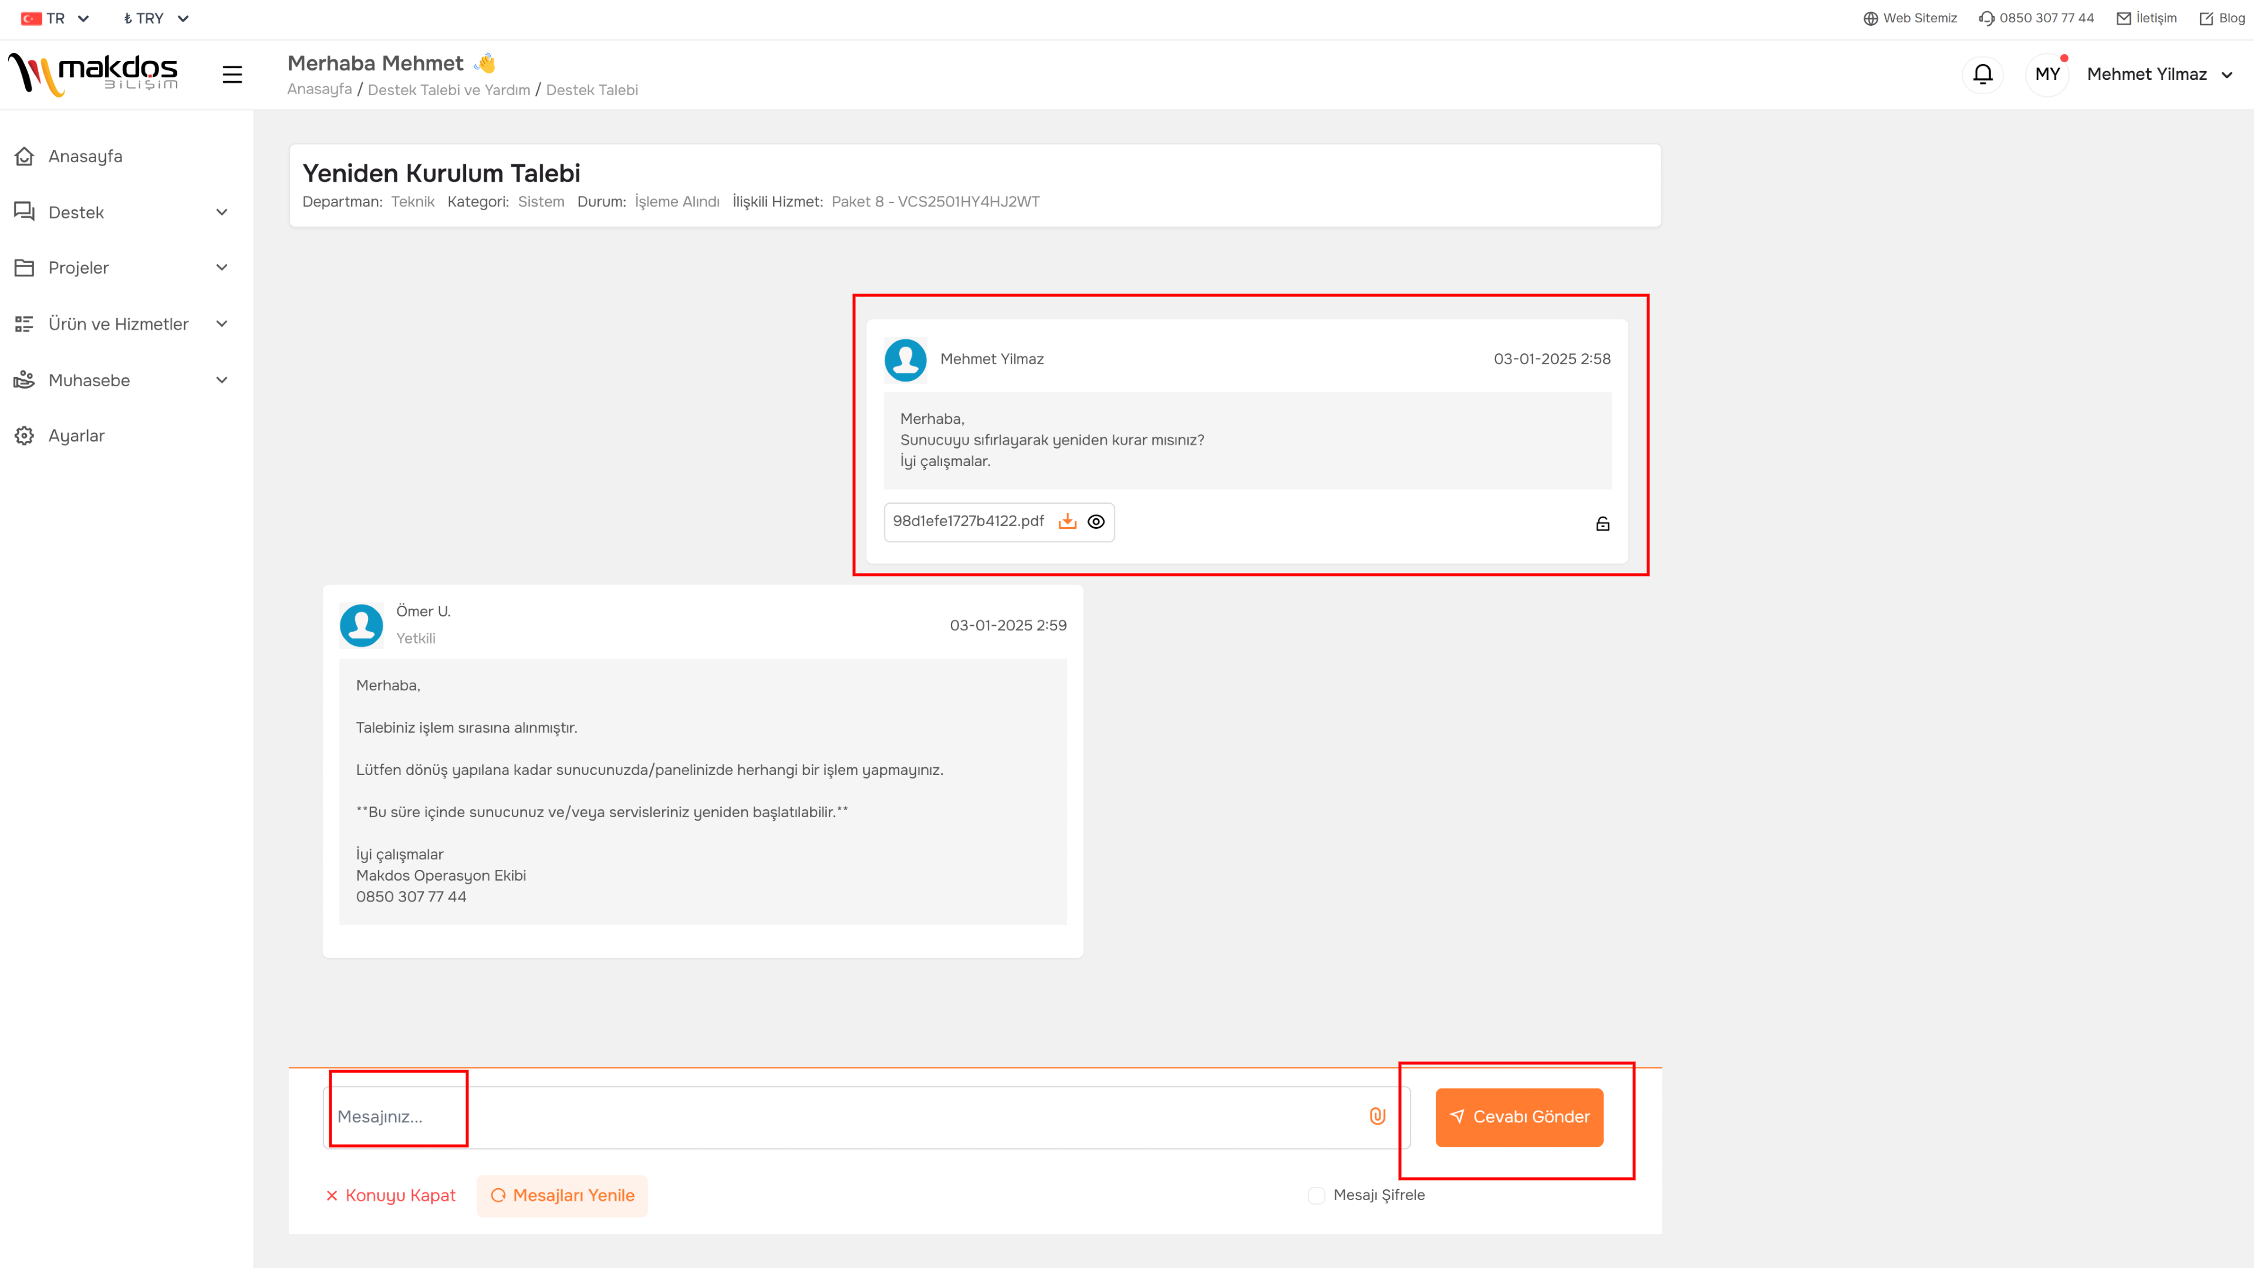Open the İletişim top link

coord(2147,18)
